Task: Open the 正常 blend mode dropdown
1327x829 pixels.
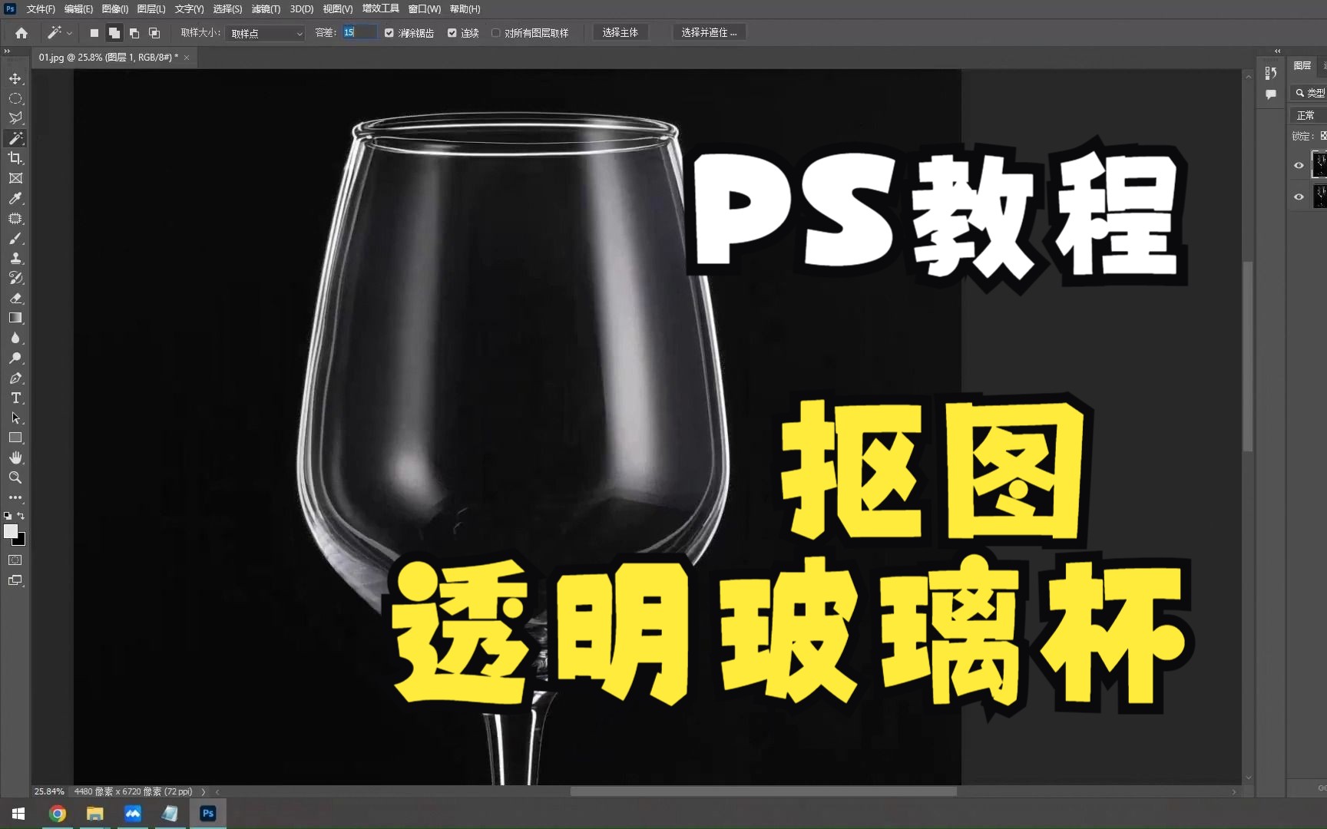Action: tap(1305, 114)
